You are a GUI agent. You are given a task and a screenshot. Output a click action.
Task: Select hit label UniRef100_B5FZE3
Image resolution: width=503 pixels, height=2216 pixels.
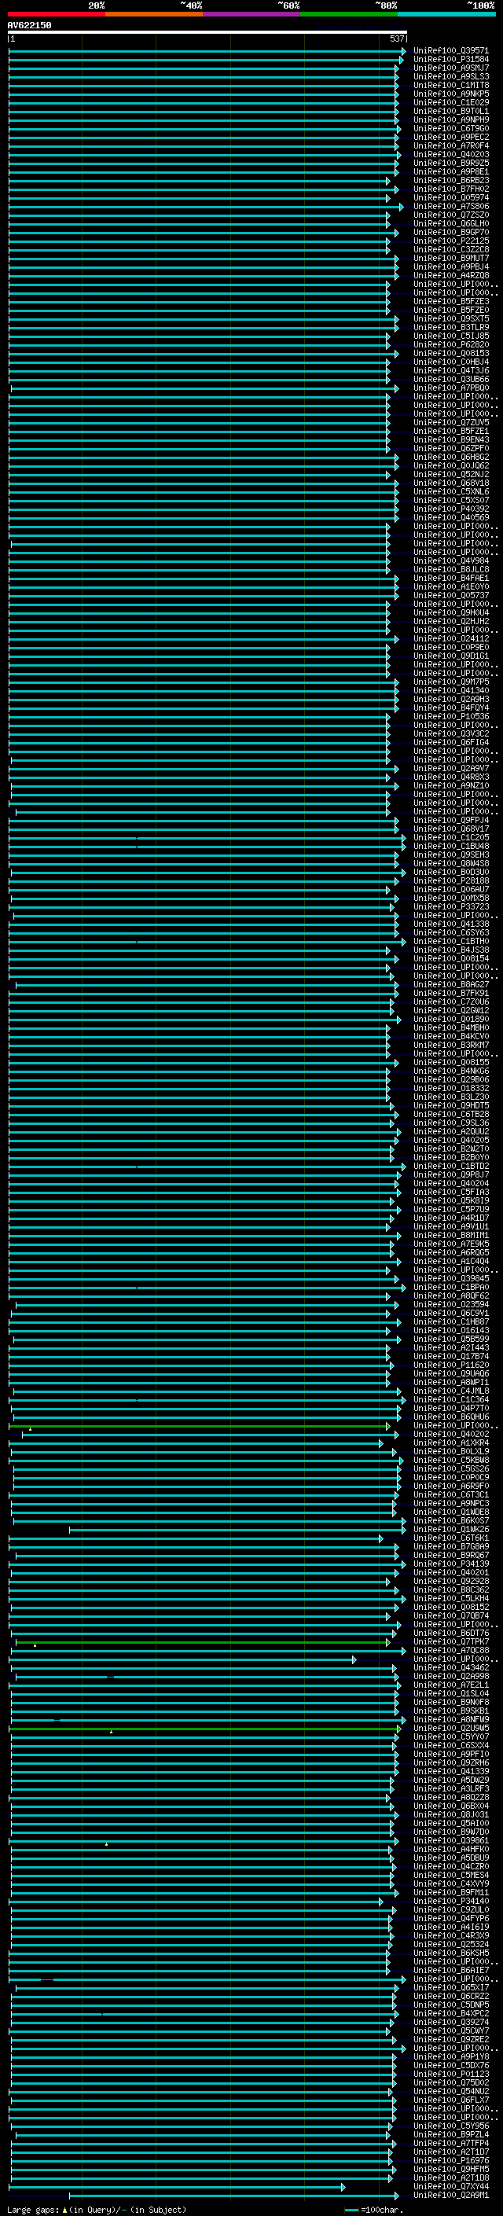(450, 301)
